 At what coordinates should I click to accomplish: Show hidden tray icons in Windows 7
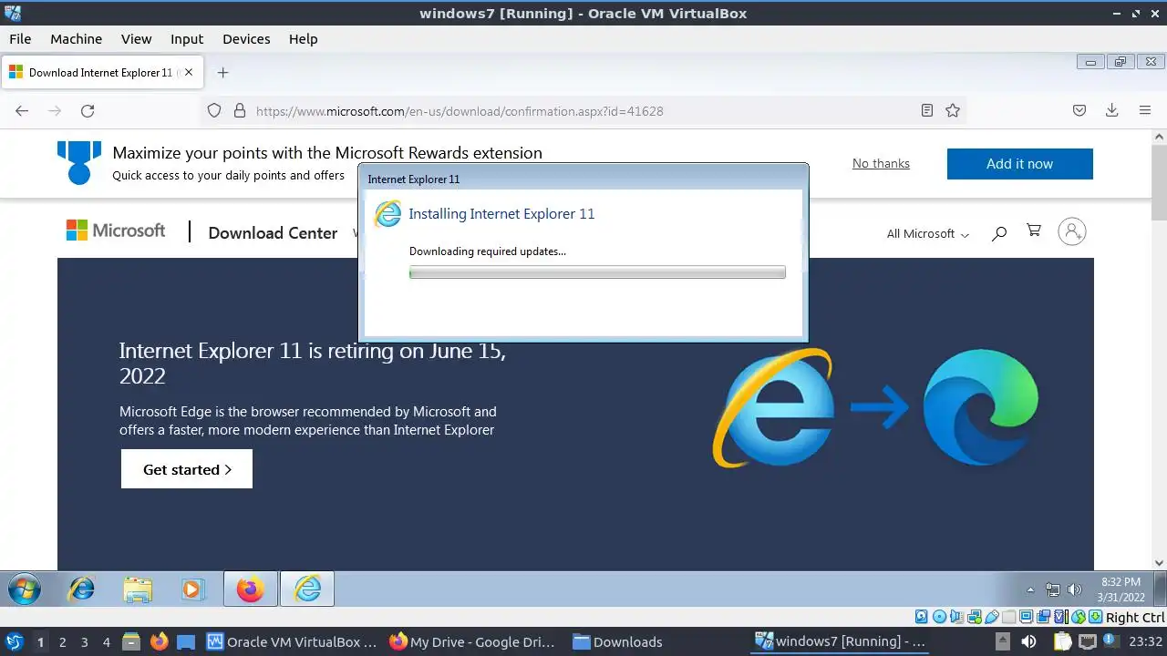coord(1030,589)
